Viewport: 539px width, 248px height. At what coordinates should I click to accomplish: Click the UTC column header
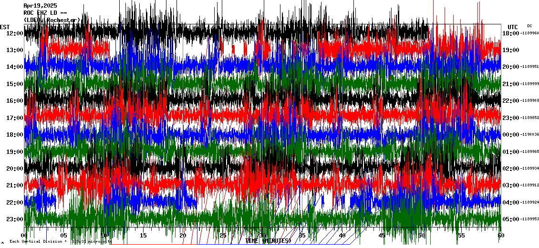click(x=513, y=27)
